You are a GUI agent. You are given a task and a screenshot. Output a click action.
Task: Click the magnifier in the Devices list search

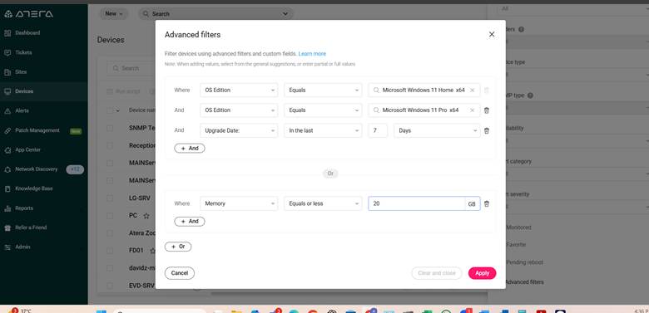116,69
